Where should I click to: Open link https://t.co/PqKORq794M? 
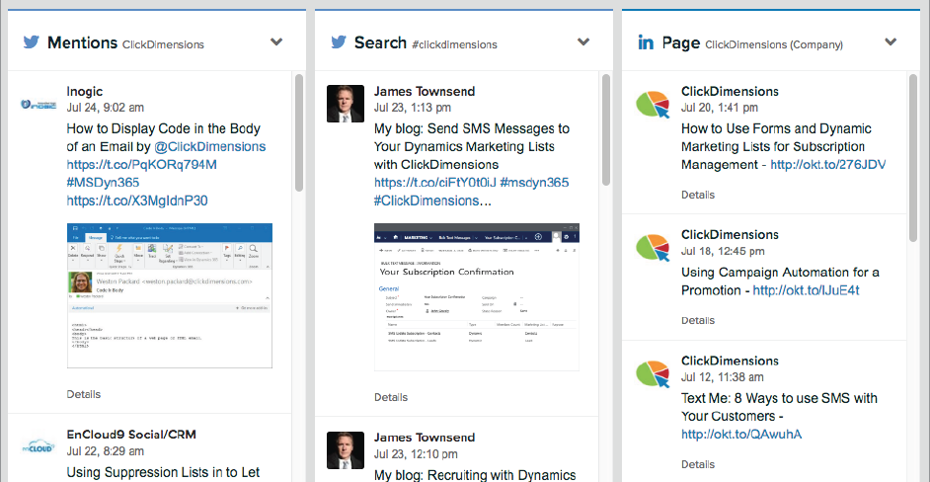click(x=142, y=164)
